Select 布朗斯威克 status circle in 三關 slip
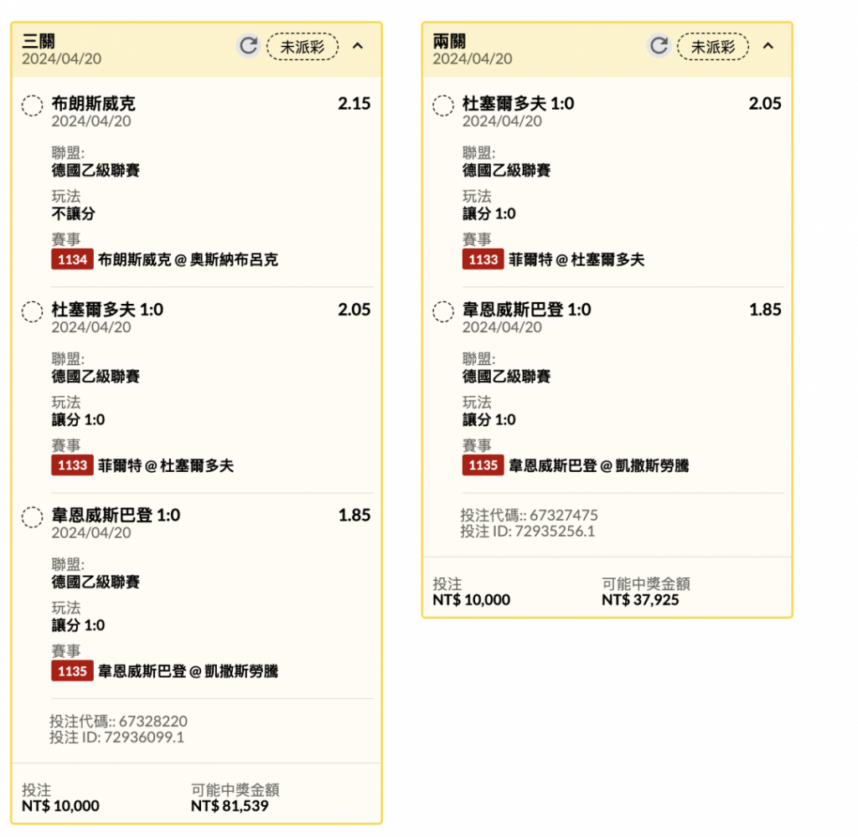The width and height of the screenshot is (858, 837). [33, 105]
